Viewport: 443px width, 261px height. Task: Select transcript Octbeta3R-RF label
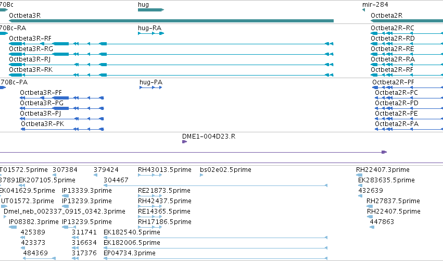click(30, 39)
